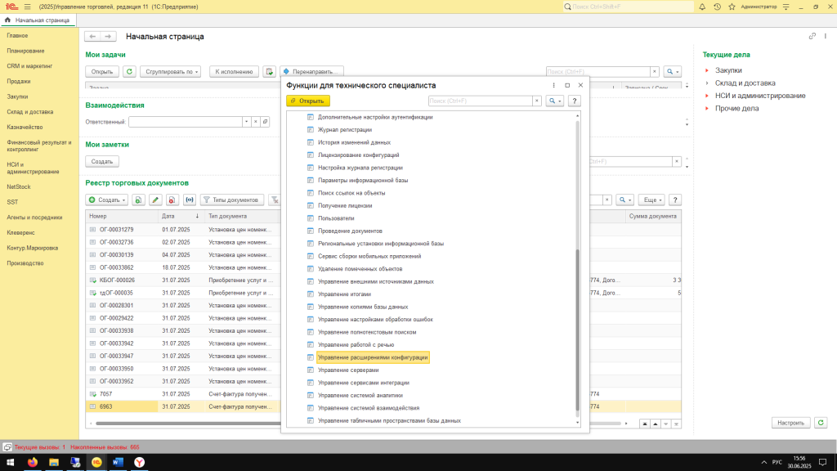This screenshot has width=837, height=471.
Task: Click the pencil edit icon in Реестр toolbar
Action: 155,200
